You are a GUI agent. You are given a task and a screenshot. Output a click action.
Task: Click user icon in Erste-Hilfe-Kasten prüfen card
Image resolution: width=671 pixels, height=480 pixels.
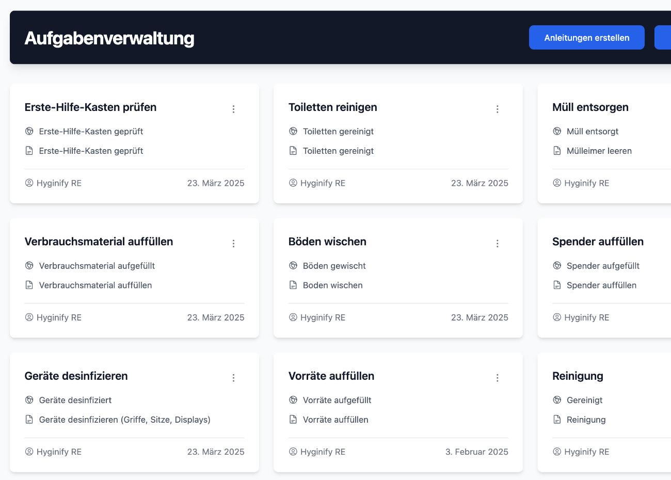click(x=29, y=183)
